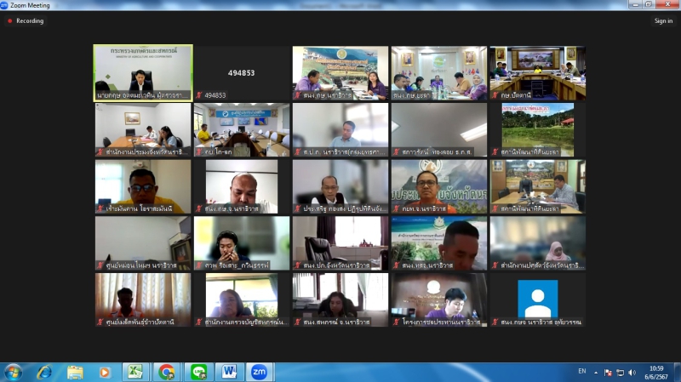Open the Zoom icon in the taskbar

point(259,372)
